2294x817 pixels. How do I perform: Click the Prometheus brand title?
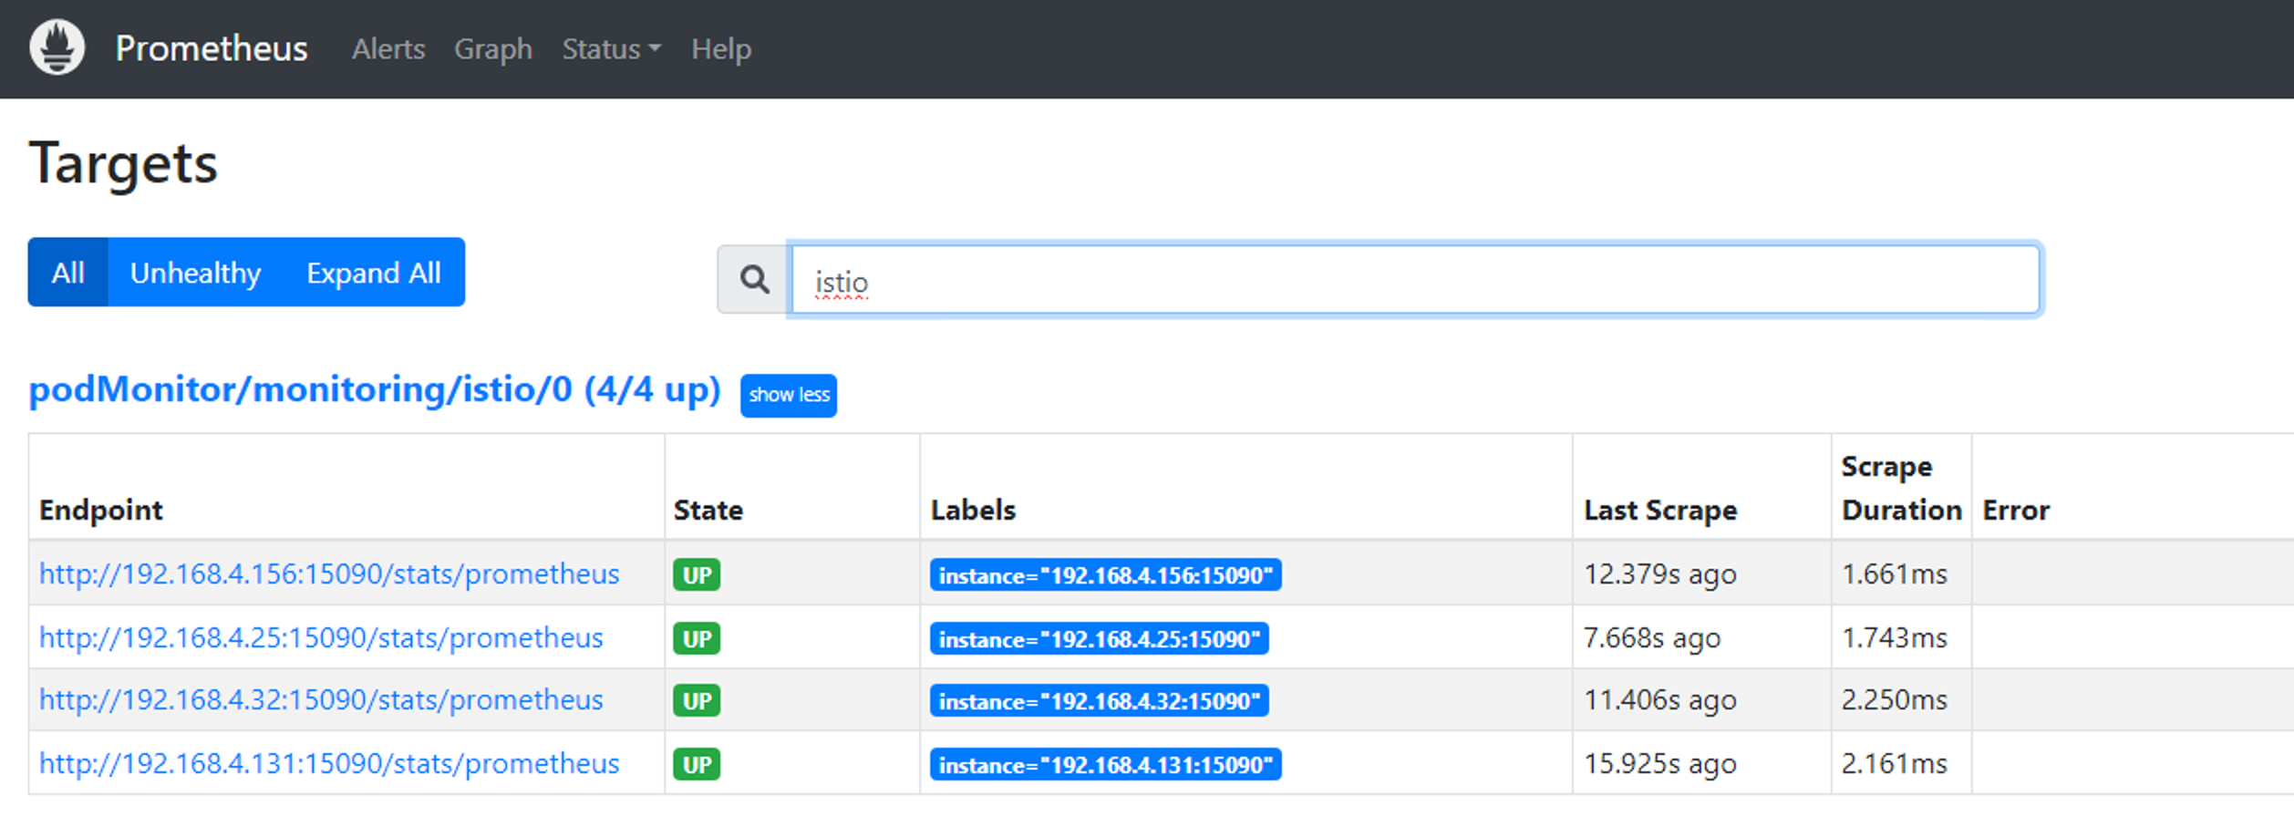212,49
